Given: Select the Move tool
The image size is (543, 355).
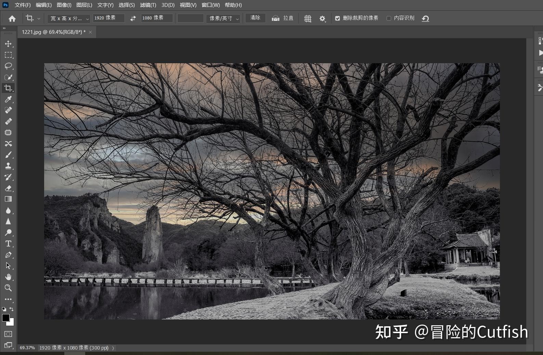Looking at the screenshot, I should point(8,44).
